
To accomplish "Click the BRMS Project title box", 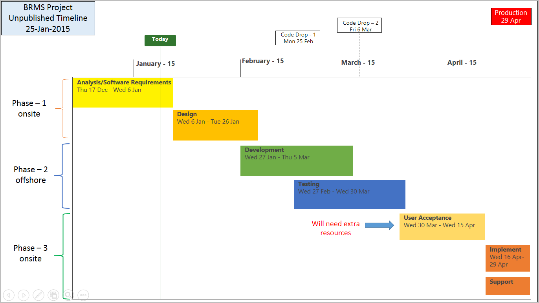I will click(x=48, y=18).
